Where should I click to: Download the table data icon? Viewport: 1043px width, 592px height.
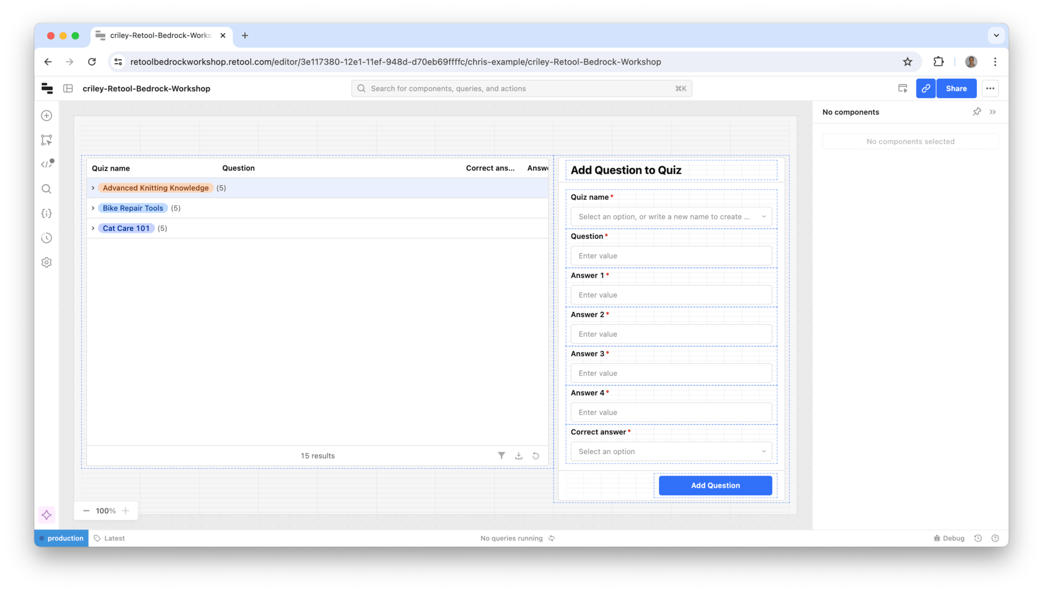coord(519,456)
